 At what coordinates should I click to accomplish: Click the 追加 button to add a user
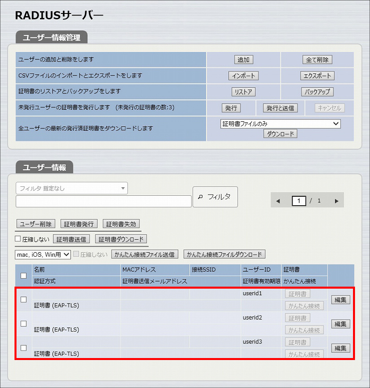tap(243, 59)
